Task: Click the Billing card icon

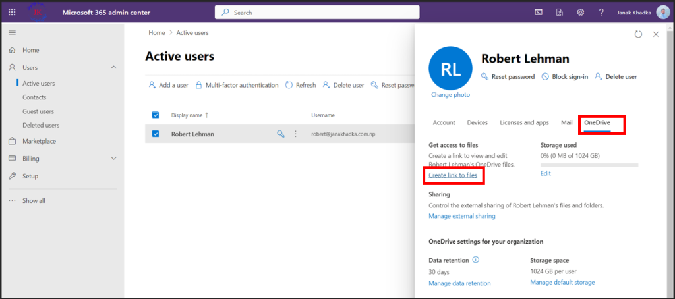Action: tap(13, 158)
